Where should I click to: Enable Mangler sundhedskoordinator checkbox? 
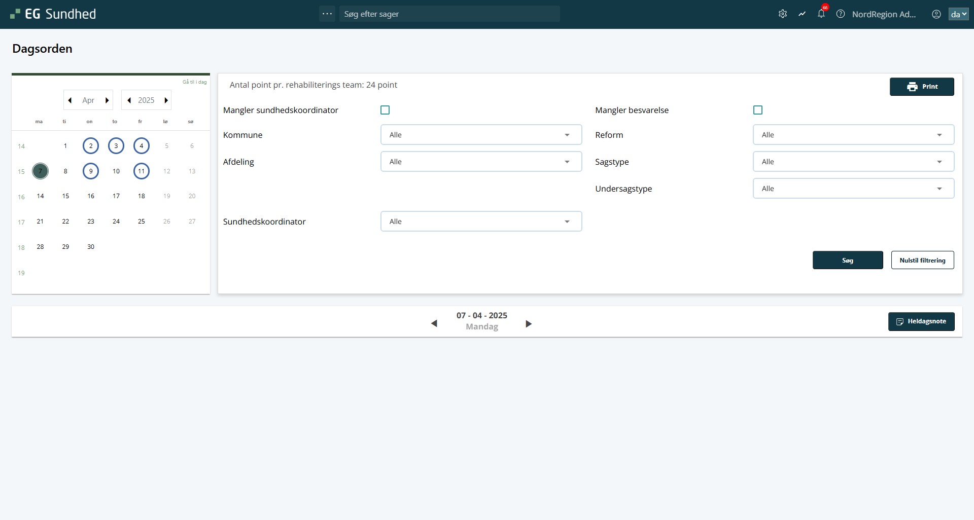coord(385,110)
